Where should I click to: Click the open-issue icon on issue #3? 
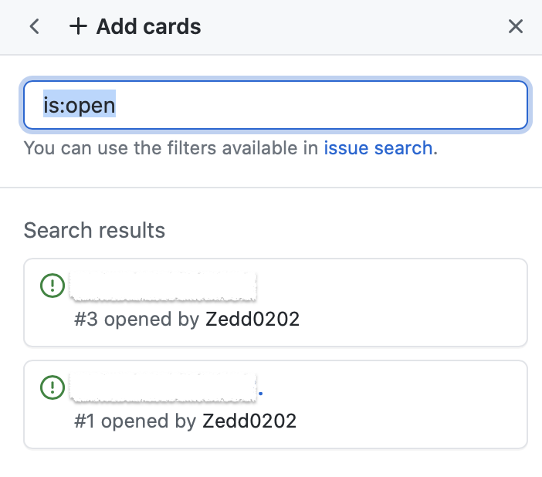[x=51, y=286]
